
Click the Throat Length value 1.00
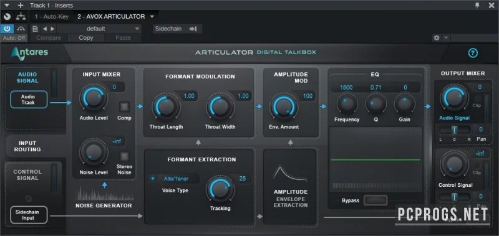(x=189, y=96)
